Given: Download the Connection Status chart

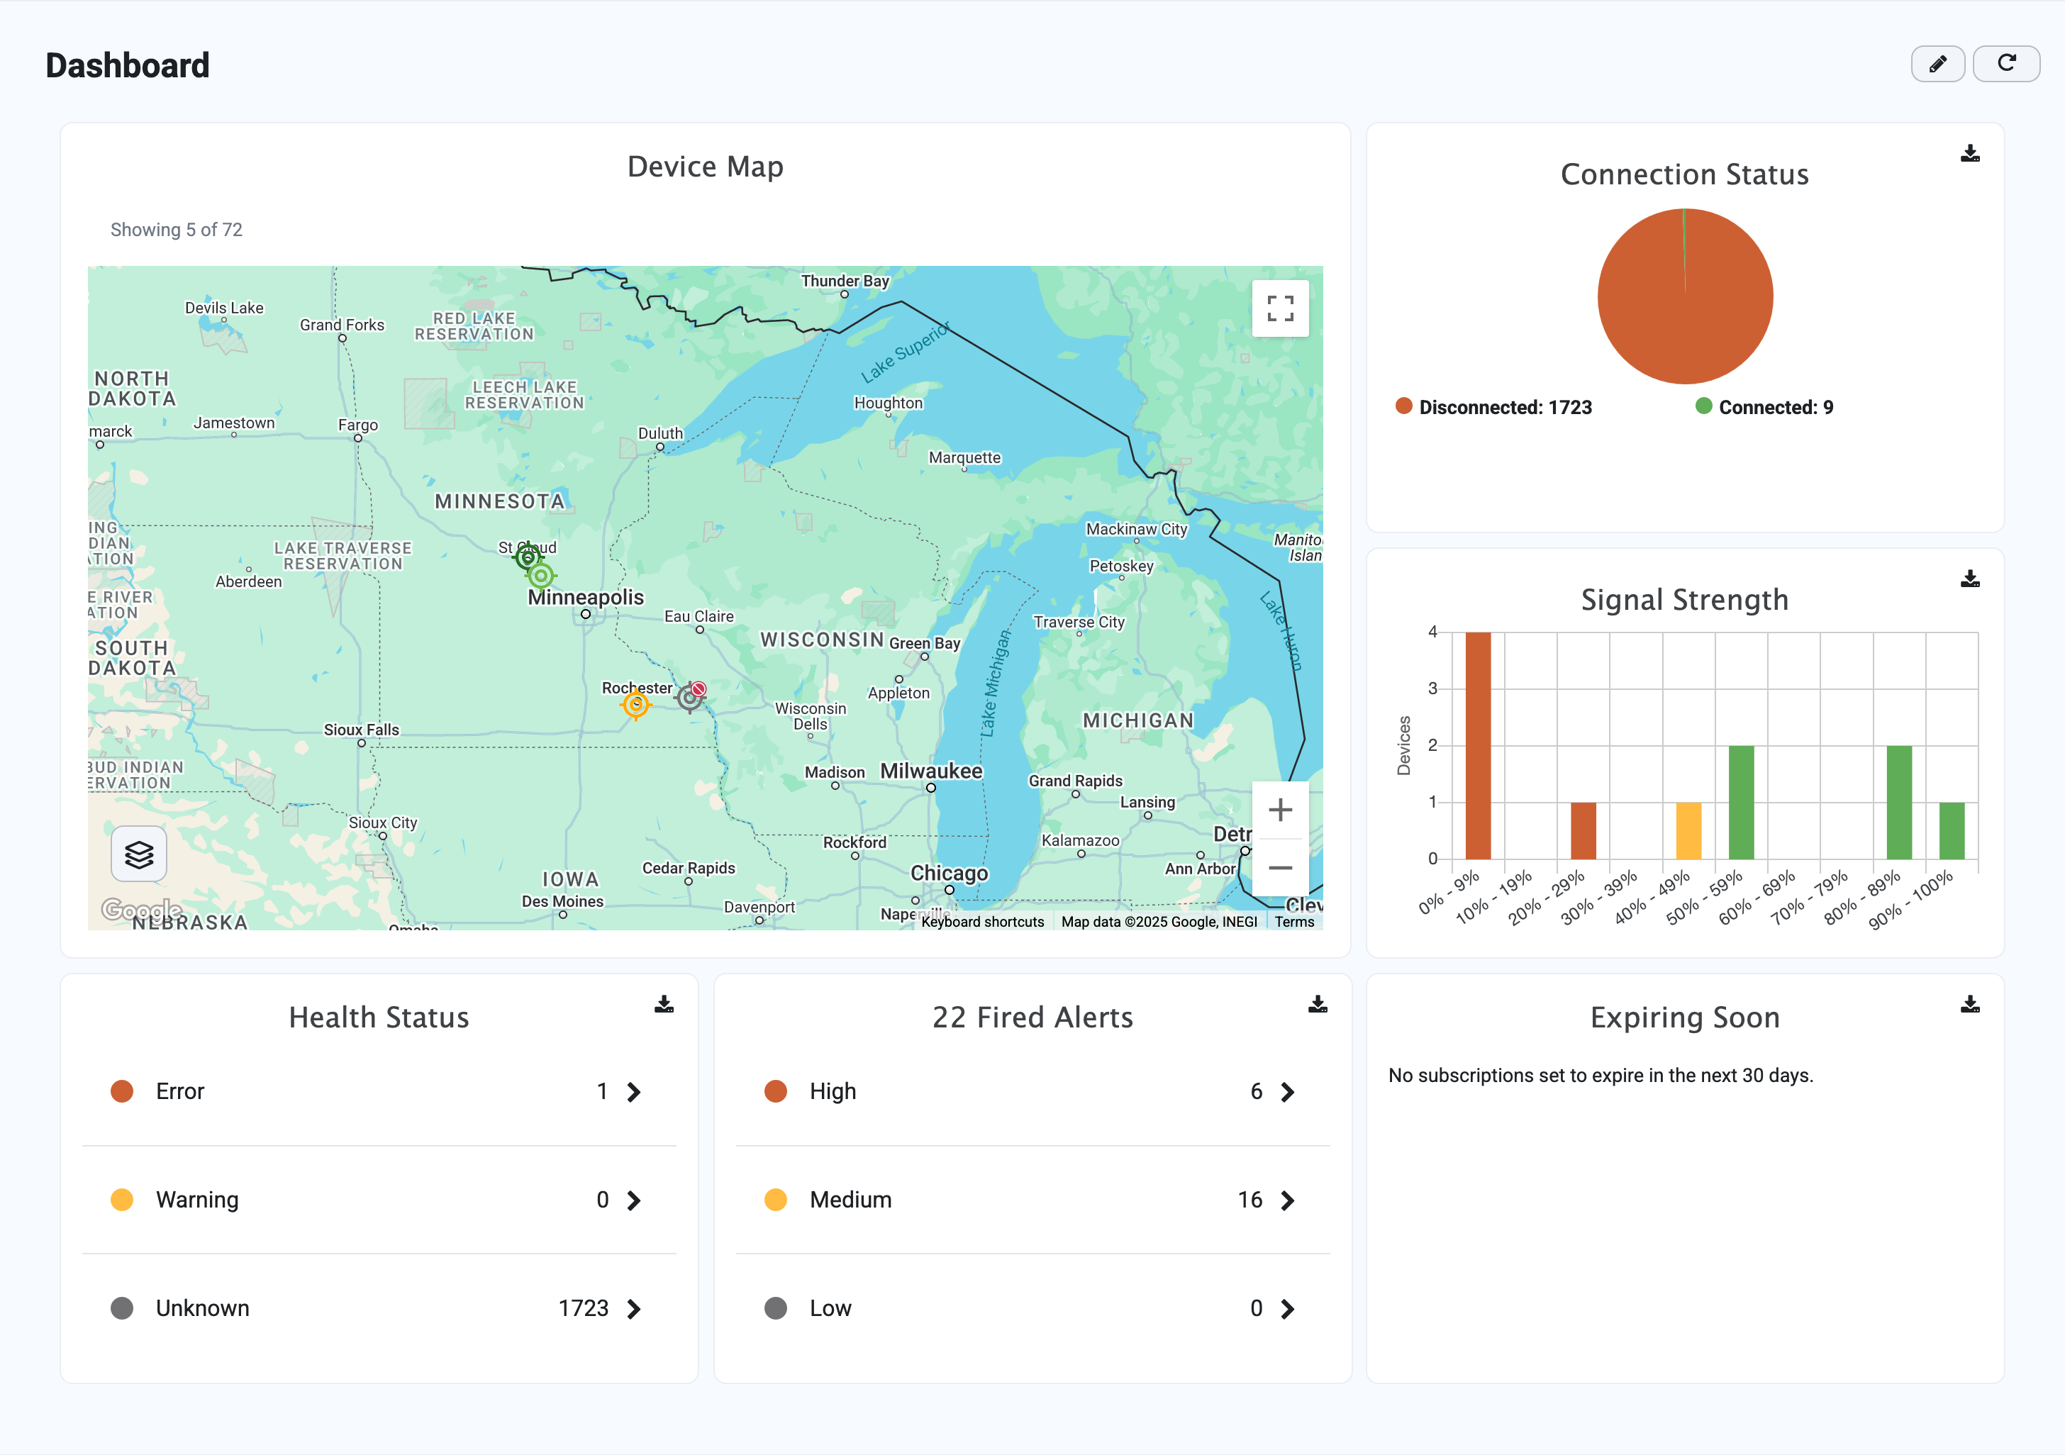Looking at the screenshot, I should 1970,154.
